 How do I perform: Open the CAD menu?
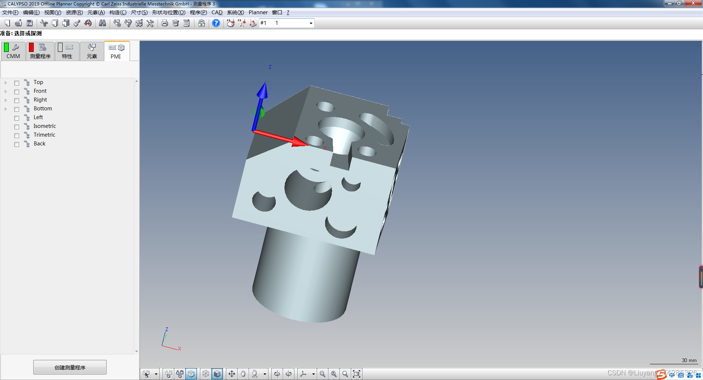click(x=217, y=12)
